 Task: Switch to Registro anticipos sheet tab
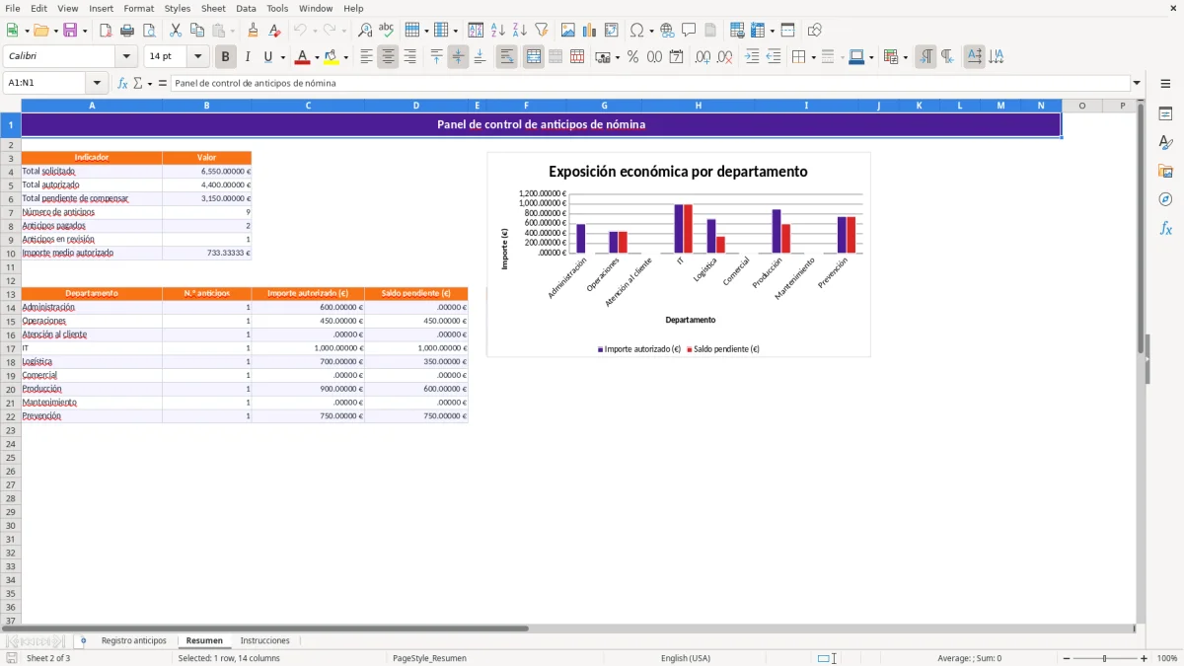pos(134,641)
